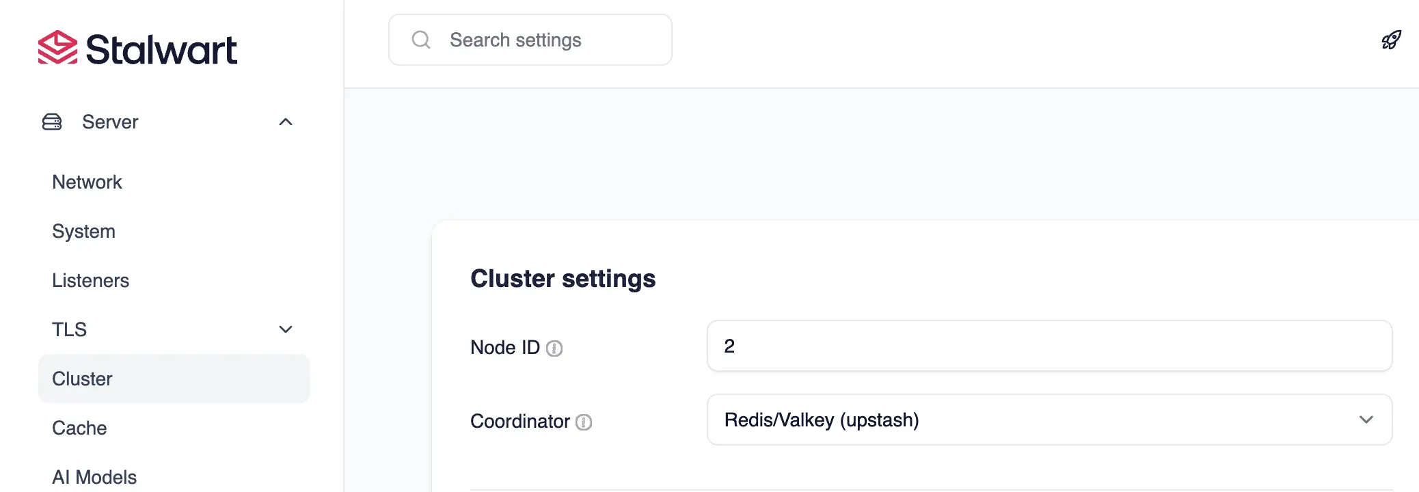Expand the TLS submenu
1419x492 pixels.
(x=286, y=329)
